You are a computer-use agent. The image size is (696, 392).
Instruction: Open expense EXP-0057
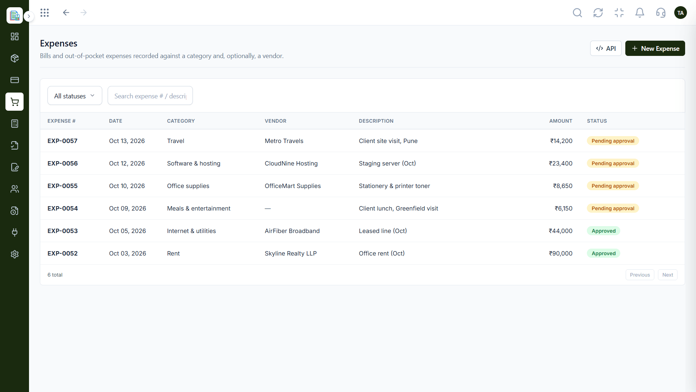62,141
